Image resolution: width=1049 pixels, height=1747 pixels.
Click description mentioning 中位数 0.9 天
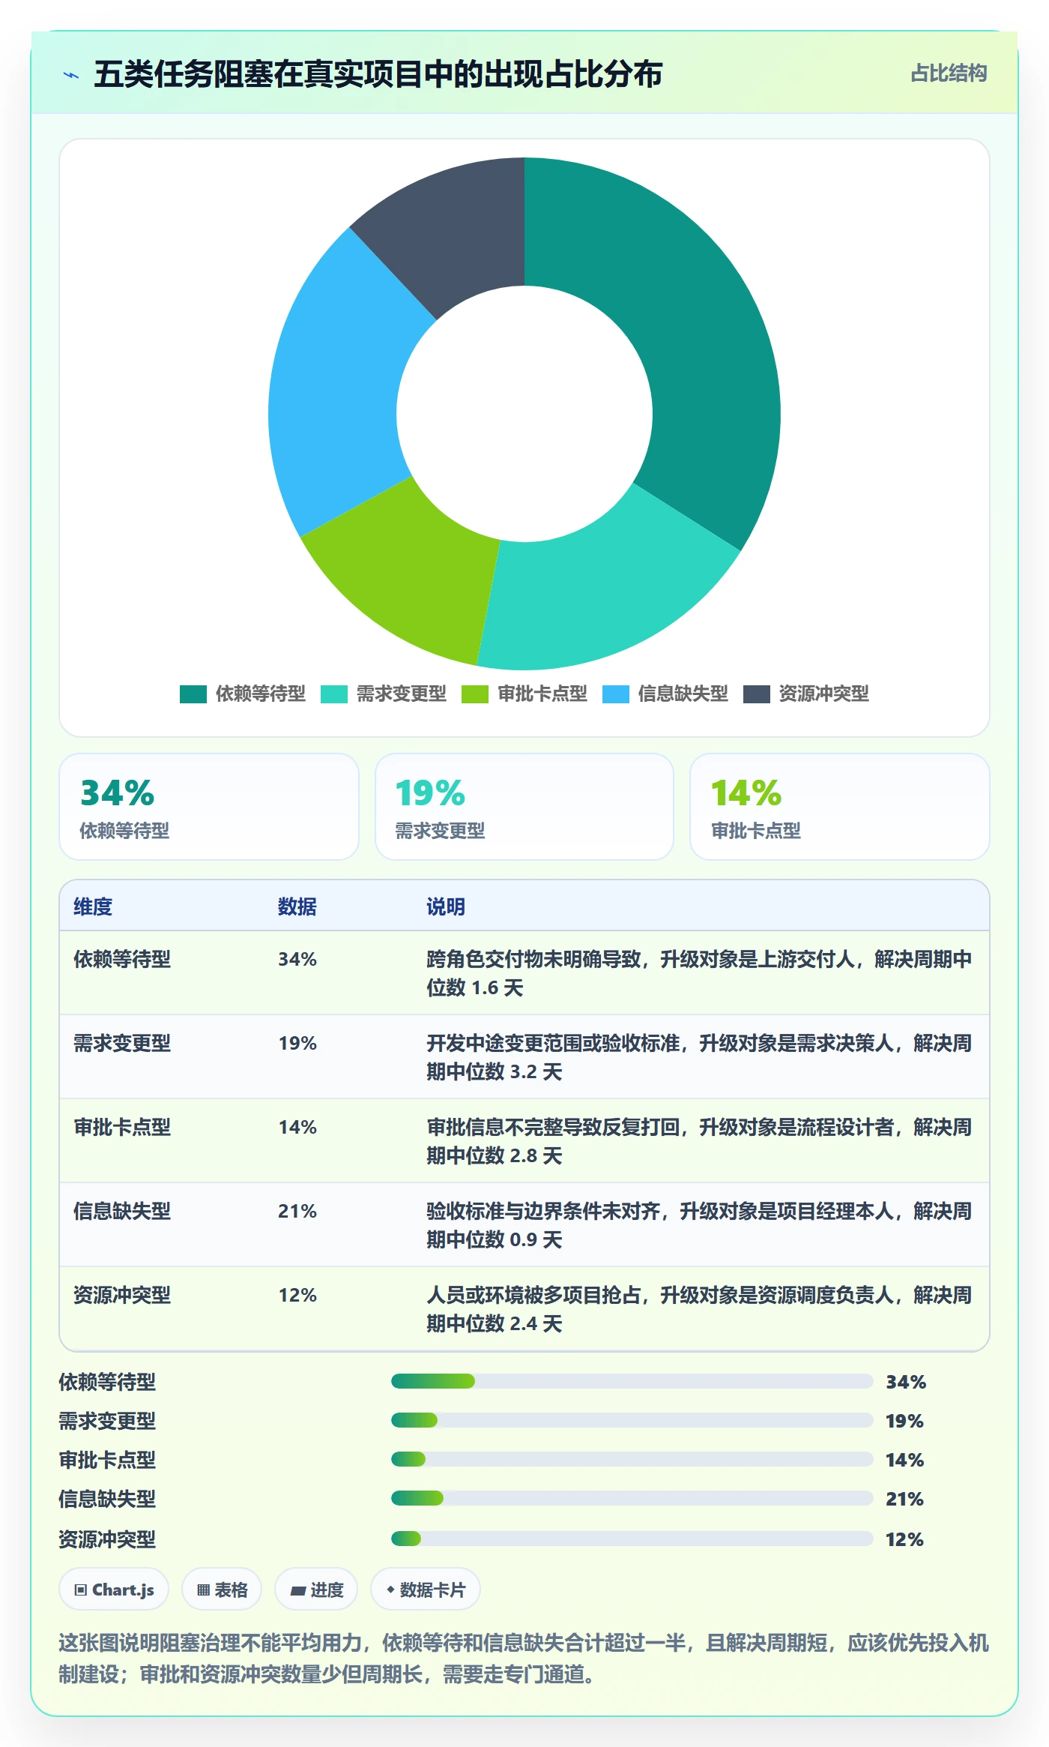point(700,1225)
